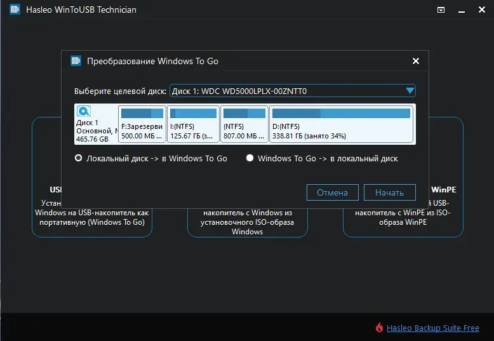The image size is (494, 341).
Task: Open the main window menu dropdown icon
Action: 441,10
